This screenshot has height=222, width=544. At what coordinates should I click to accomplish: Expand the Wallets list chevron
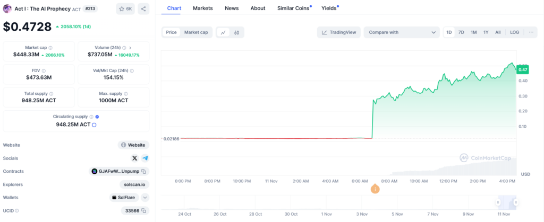click(145, 198)
